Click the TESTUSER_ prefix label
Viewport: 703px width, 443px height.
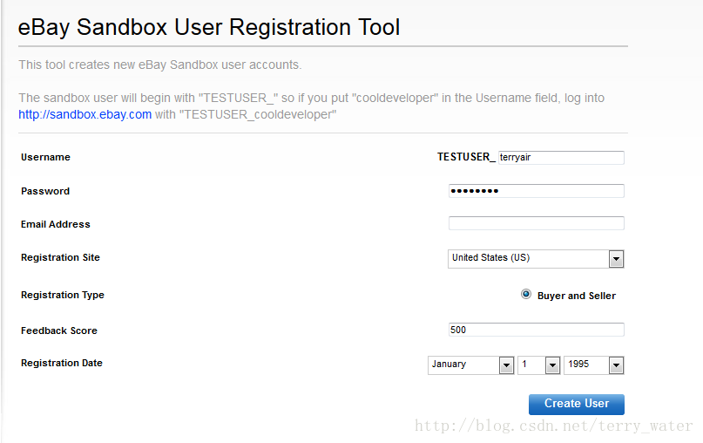click(x=466, y=157)
